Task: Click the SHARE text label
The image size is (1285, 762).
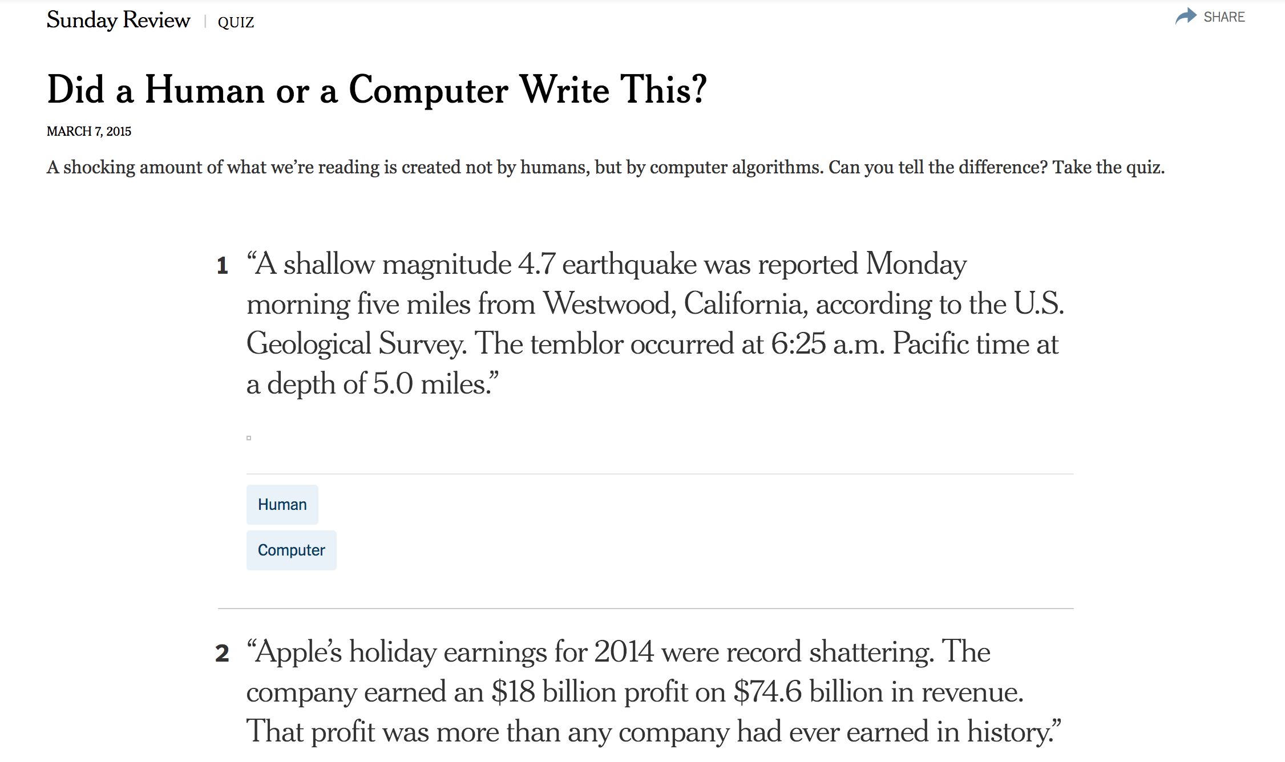Action: 1224,17
